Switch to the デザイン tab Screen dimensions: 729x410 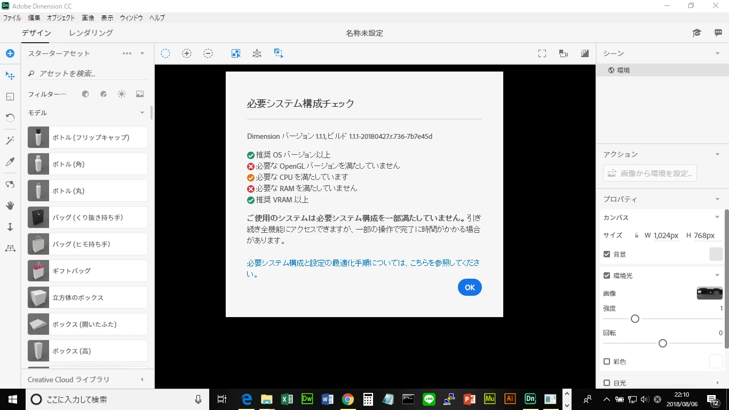pos(36,33)
